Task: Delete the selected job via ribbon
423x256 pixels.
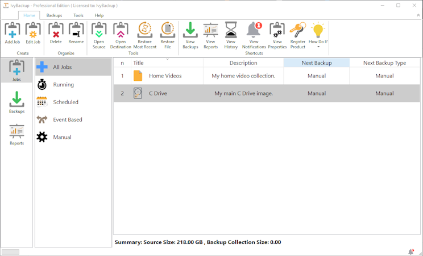Action: (x=56, y=33)
